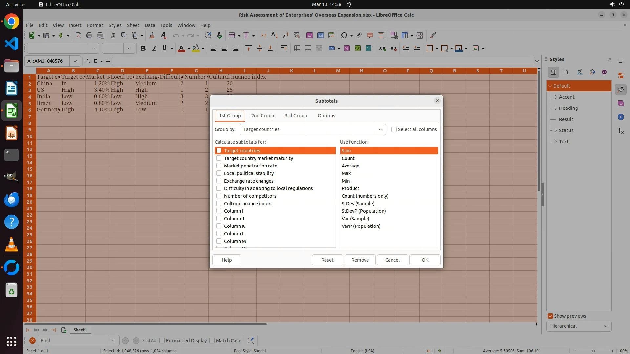The height and width of the screenshot is (354, 630).
Task: Open the Data menu
Action: pos(150,25)
